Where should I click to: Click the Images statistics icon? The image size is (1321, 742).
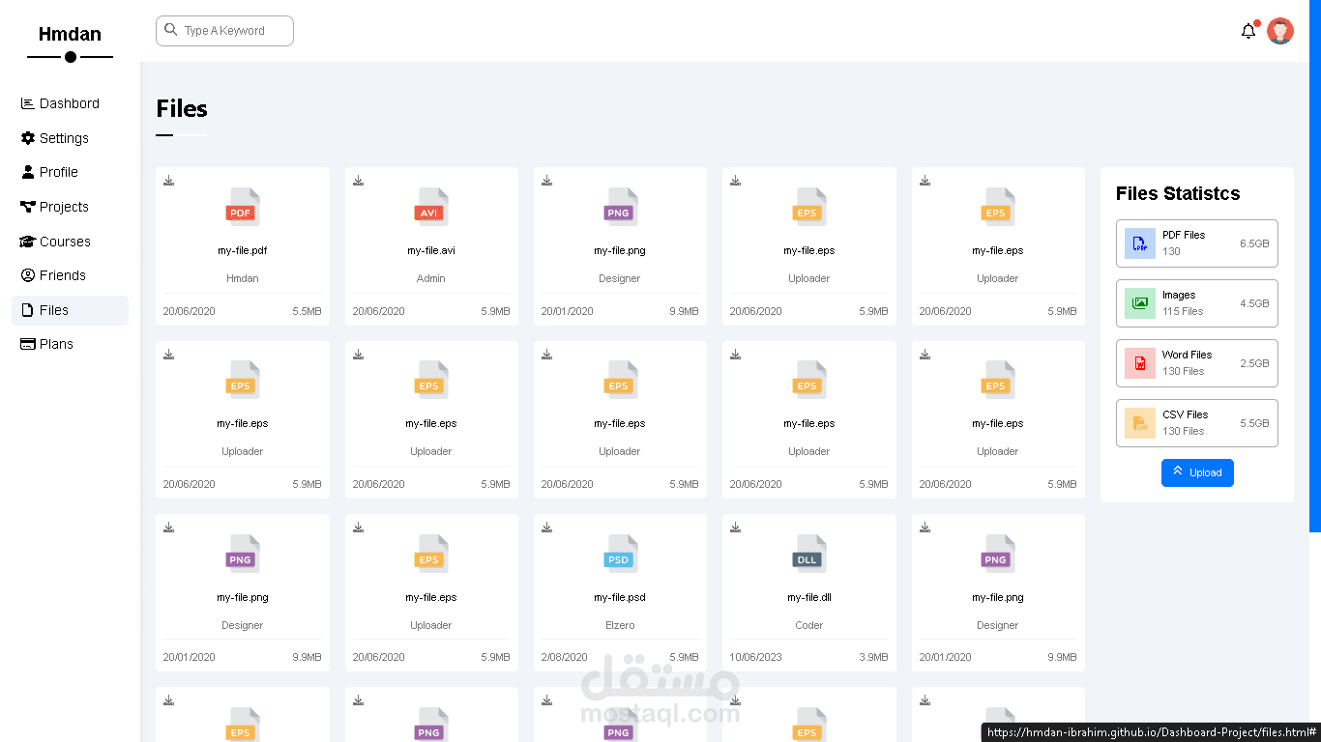click(x=1140, y=303)
